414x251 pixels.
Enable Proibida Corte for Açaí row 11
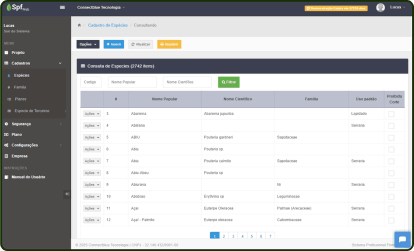(x=391, y=208)
